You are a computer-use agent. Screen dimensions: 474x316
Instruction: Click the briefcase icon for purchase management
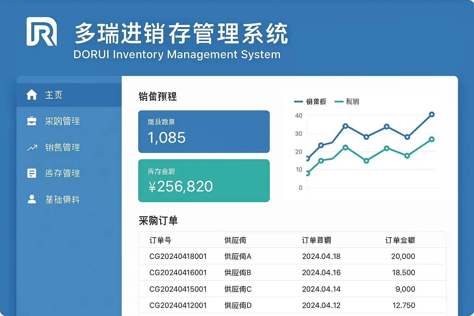pyautogui.click(x=32, y=121)
